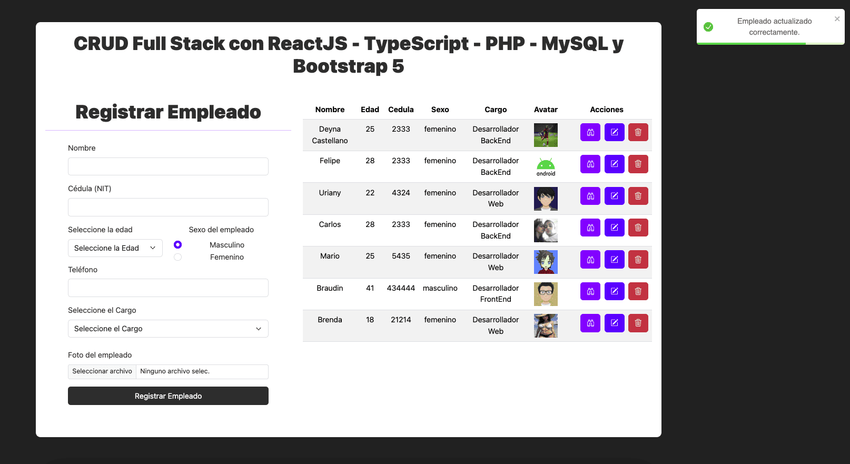Image resolution: width=850 pixels, height=464 pixels.
Task: Click the name Deyna Castellano
Action: tap(330, 135)
